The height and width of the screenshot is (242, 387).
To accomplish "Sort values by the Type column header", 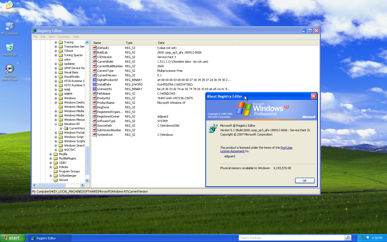I will pyautogui.click(x=139, y=43).
